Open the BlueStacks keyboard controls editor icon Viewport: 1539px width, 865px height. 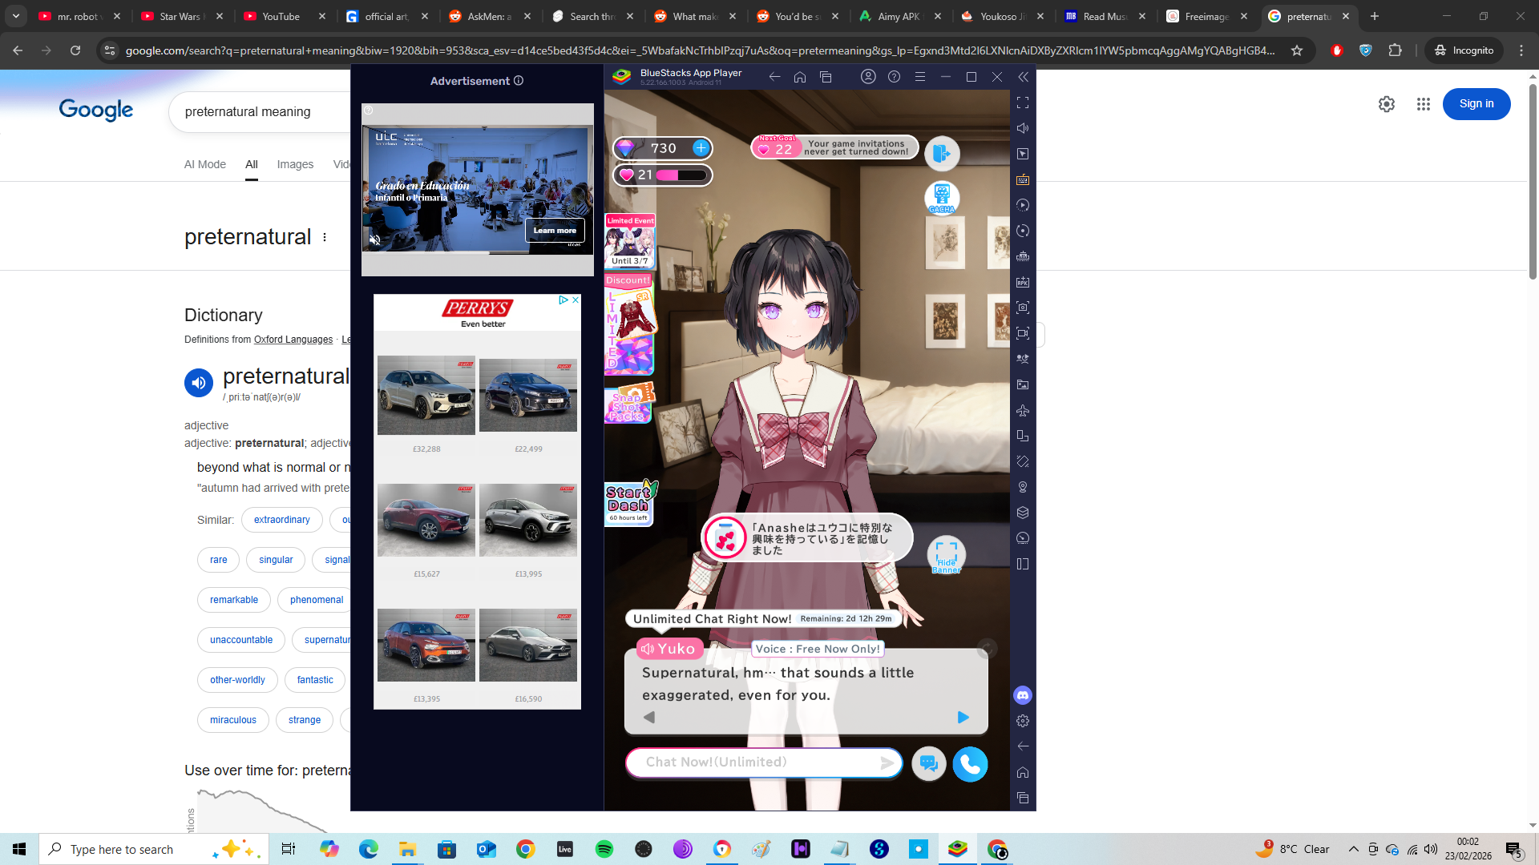pyautogui.click(x=1023, y=179)
